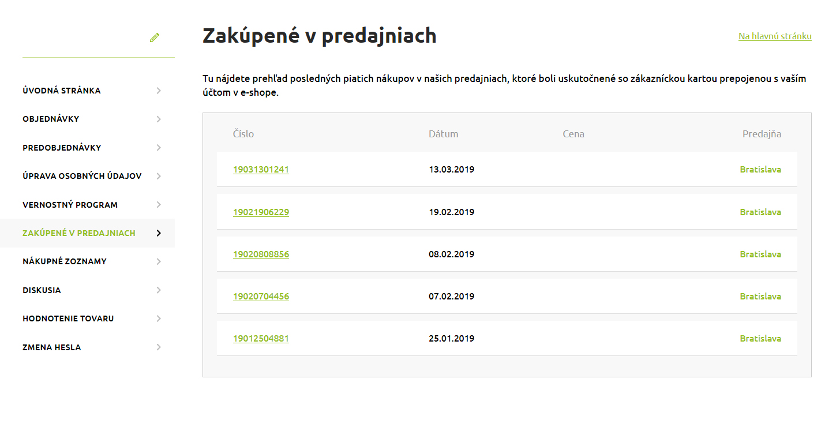Click the Na hlavnú stránku link

coord(774,36)
